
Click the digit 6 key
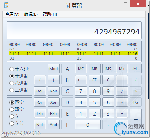tap(108, 102)
